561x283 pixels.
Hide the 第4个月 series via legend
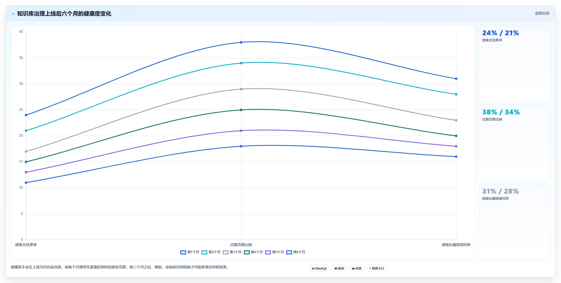click(x=253, y=252)
